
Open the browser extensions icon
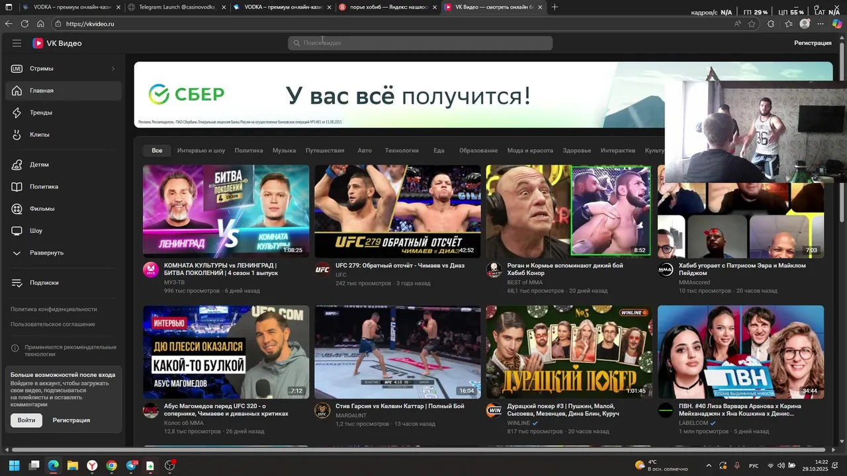(771, 24)
